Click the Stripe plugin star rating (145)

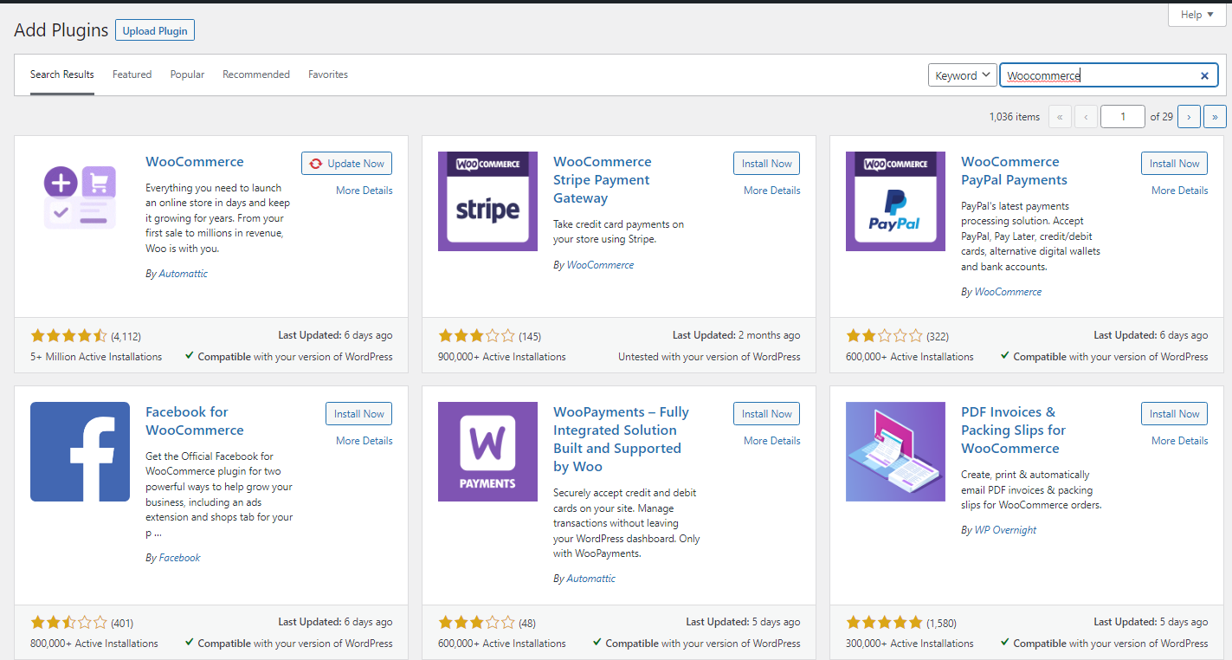tap(477, 335)
